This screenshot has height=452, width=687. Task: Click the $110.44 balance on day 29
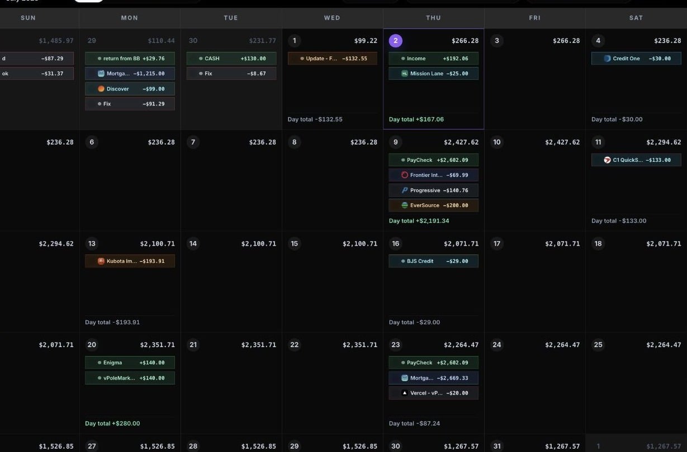pos(161,41)
